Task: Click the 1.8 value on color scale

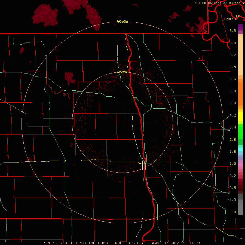Action: click(233, 152)
